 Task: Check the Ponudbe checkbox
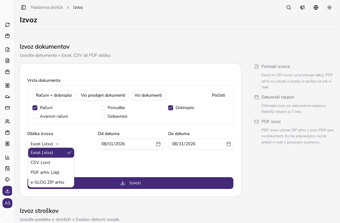pyautogui.click(x=103, y=107)
